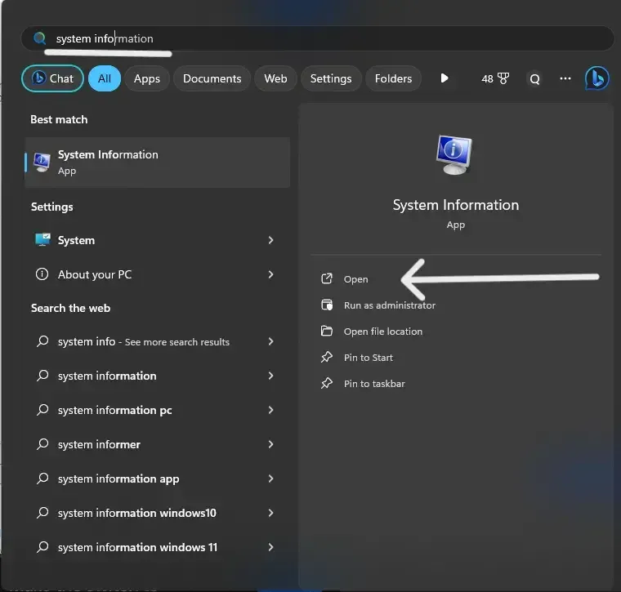
Task: Click search icon beside 'system informer'
Action: point(42,444)
